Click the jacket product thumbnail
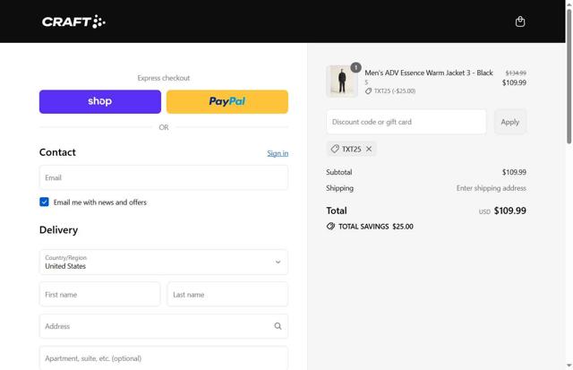The width and height of the screenshot is (573, 370). pos(342,82)
